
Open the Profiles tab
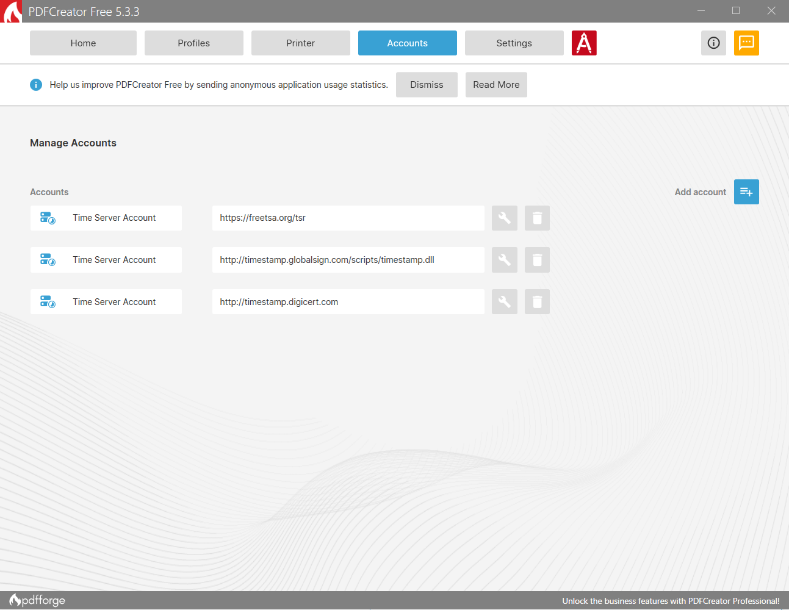coord(193,43)
